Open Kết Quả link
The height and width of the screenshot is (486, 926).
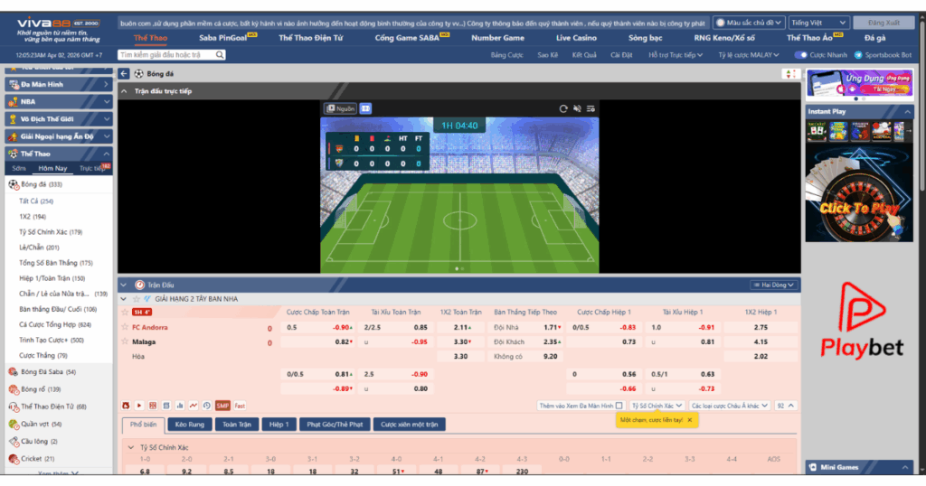[584, 55]
